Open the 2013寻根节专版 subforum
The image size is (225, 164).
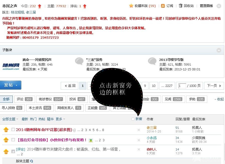pos(171,60)
